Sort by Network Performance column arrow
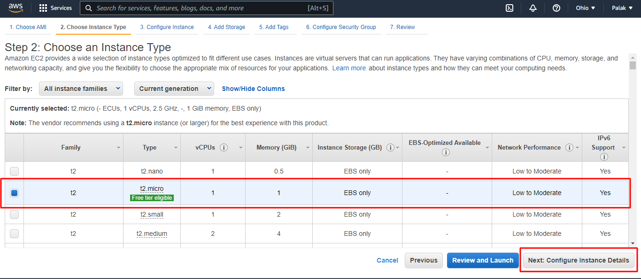Screen dimensions: 641x279 (x=577, y=148)
